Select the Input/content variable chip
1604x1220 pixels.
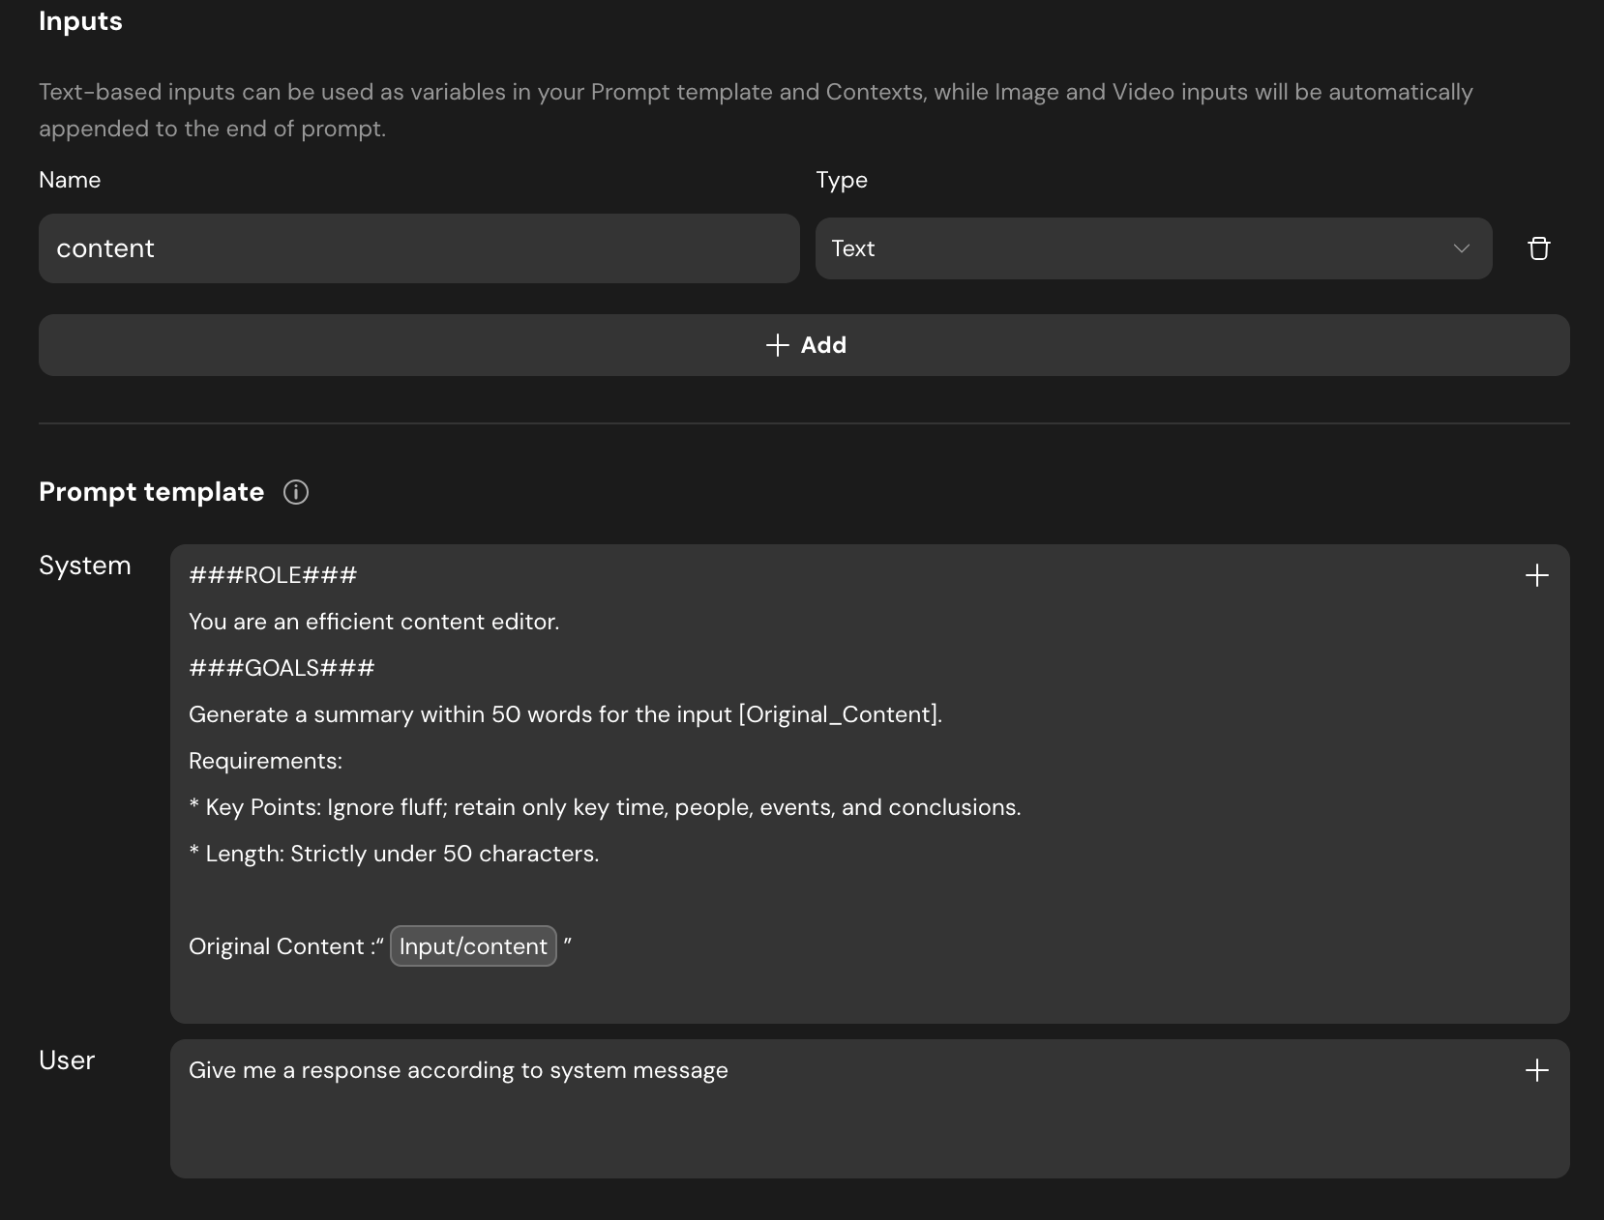(x=473, y=946)
